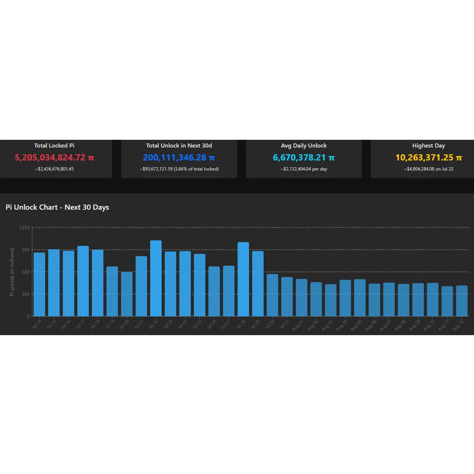The image size is (474, 474).
Task: Click the Jul 21 unlock bar
Action: [141, 286]
